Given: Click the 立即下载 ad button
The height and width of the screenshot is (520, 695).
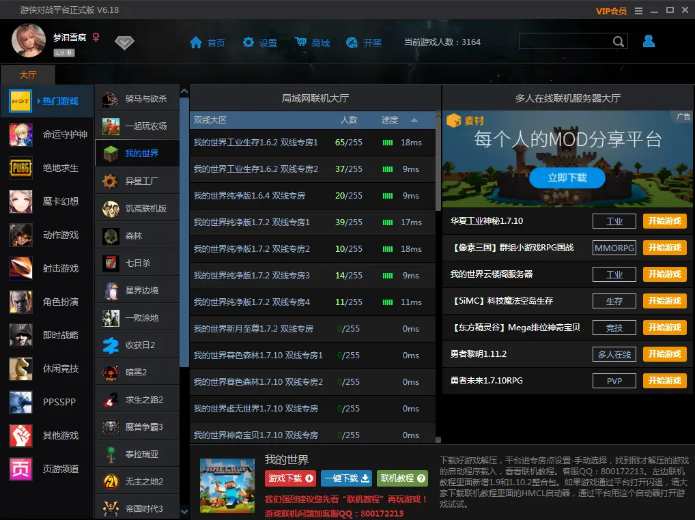Looking at the screenshot, I should [567, 177].
